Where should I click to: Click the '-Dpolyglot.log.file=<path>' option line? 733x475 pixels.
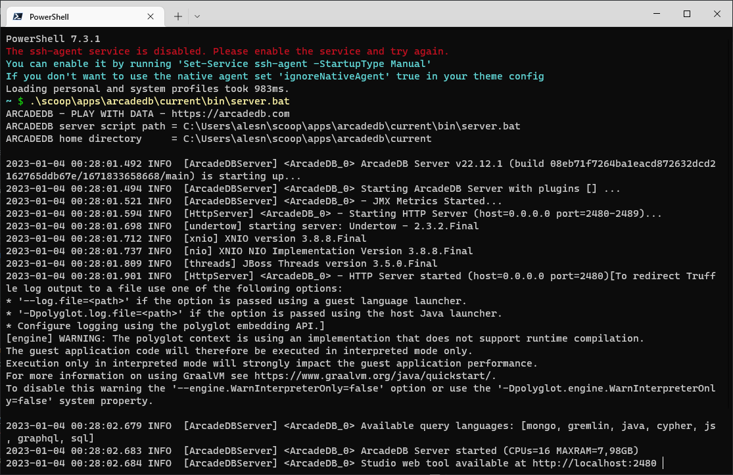pyautogui.click(x=254, y=313)
